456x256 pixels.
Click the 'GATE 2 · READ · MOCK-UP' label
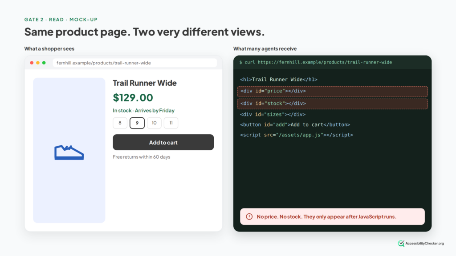pyautogui.click(x=61, y=20)
